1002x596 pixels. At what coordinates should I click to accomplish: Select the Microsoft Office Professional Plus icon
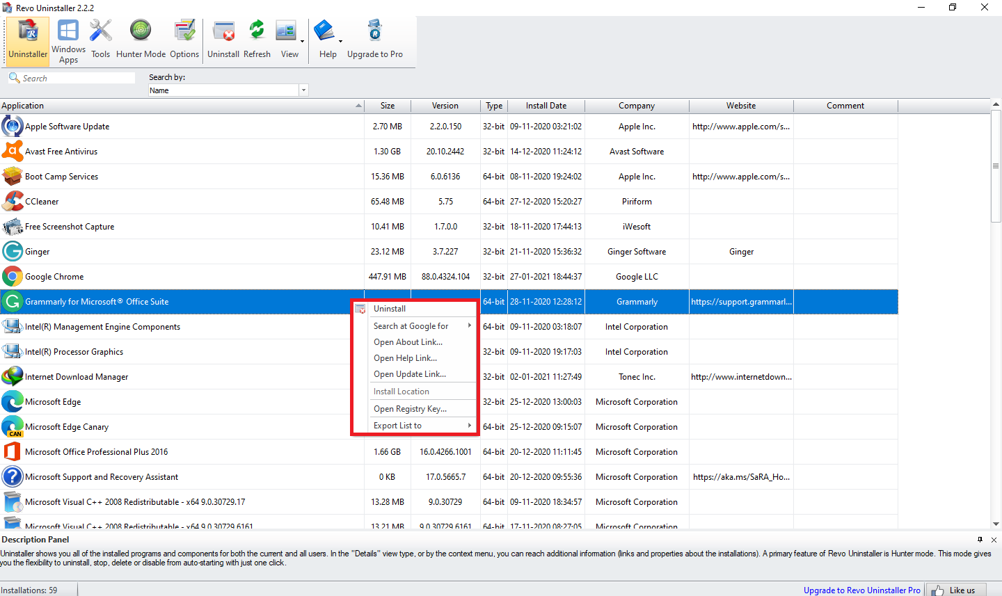[x=12, y=452]
